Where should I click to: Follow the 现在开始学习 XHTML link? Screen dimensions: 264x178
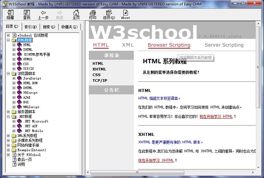[156, 160]
